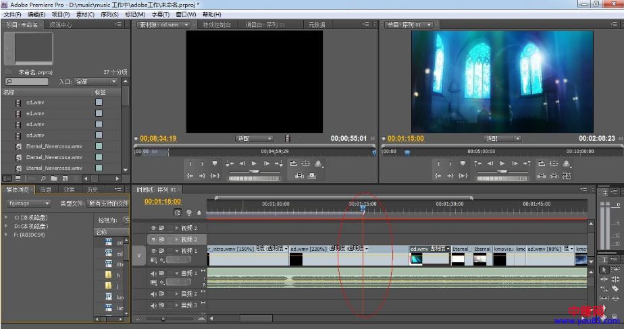624x329 pixels.
Task: Expand the C: local disk tree node
Action: coord(6,217)
